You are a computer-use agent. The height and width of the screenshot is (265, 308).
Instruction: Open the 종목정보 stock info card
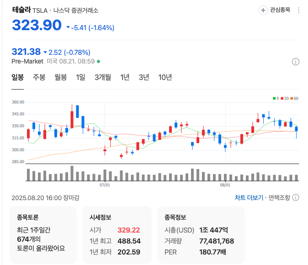pyautogui.click(x=201, y=235)
